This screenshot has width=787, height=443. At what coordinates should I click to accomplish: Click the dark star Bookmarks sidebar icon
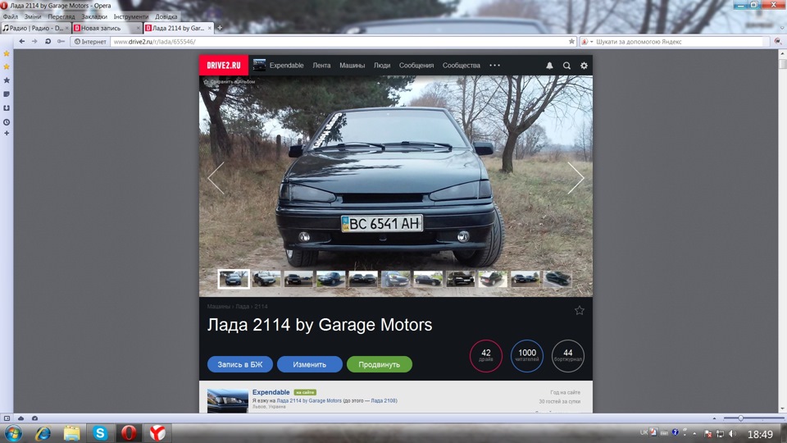[7, 80]
